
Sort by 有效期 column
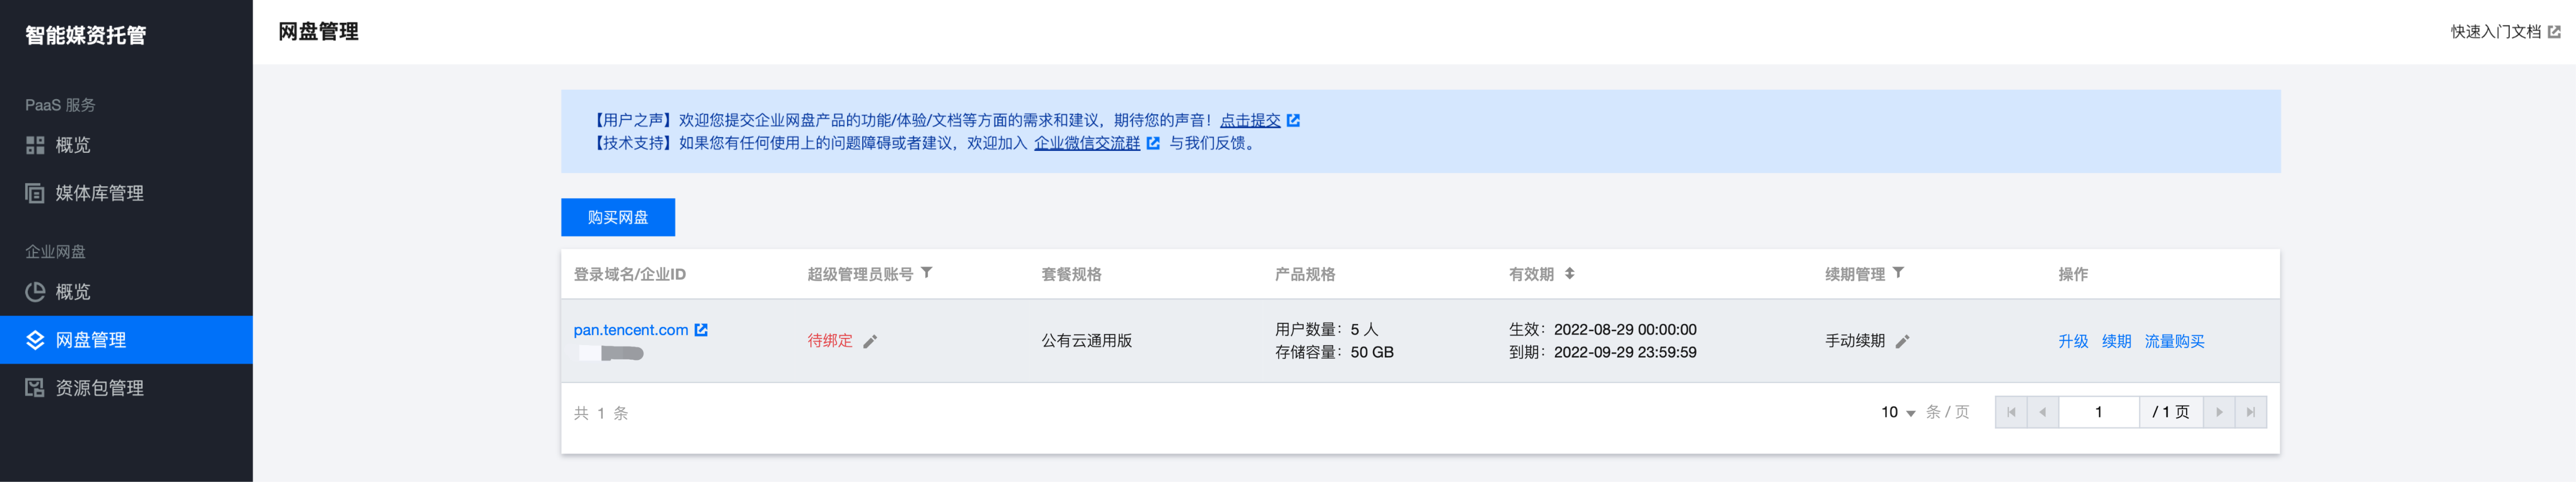[x=1569, y=273]
